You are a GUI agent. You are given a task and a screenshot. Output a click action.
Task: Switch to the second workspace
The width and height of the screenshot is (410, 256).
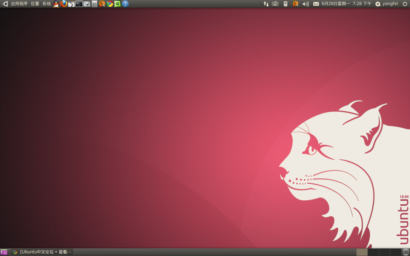373,252
